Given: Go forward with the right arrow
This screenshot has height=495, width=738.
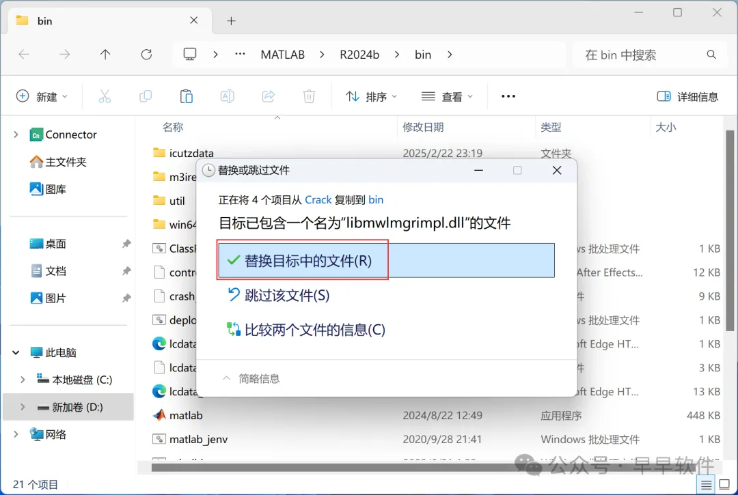Looking at the screenshot, I should (x=64, y=55).
